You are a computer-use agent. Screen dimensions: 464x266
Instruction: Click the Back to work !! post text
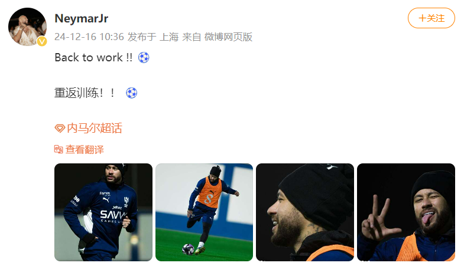(x=93, y=57)
